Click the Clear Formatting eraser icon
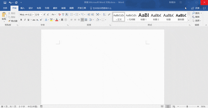The width and height of the screenshot is (208, 108). pyautogui.click(x=60, y=15)
